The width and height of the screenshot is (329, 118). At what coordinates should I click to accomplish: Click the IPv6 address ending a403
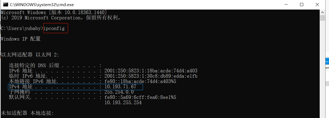(151, 71)
